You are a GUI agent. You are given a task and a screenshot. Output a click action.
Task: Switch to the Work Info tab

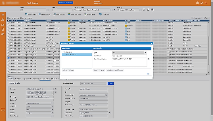[x=36, y=79]
